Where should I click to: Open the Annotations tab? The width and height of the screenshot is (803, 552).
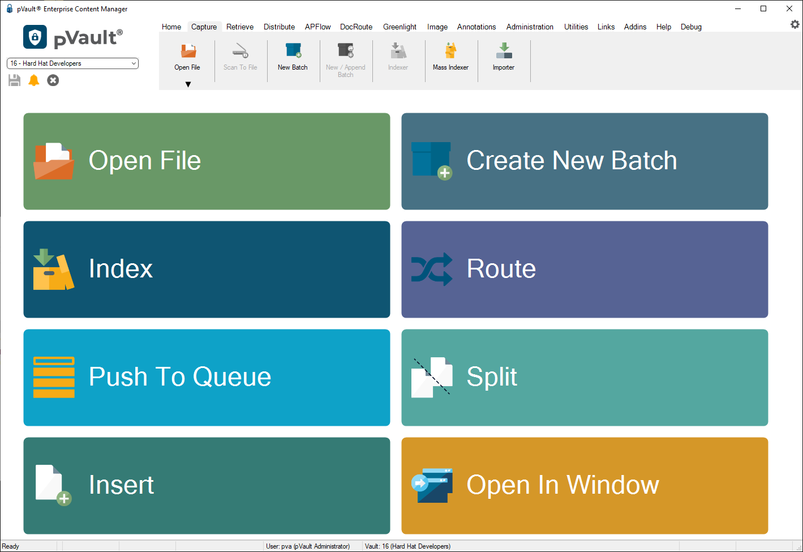tap(476, 27)
